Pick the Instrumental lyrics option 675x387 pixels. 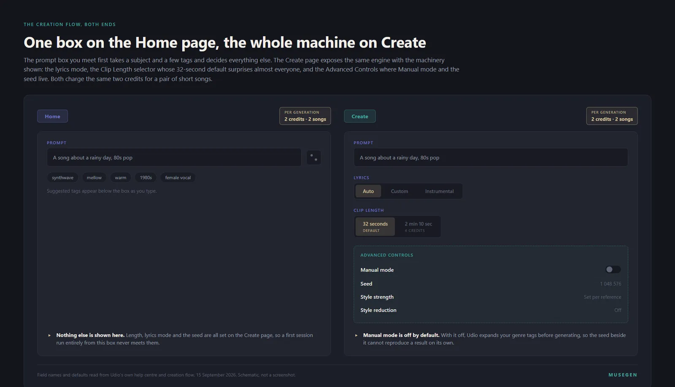[439, 191]
